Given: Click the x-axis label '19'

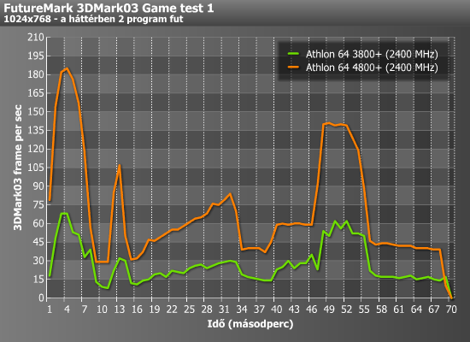Looking at the screenshot, I should [155, 309].
